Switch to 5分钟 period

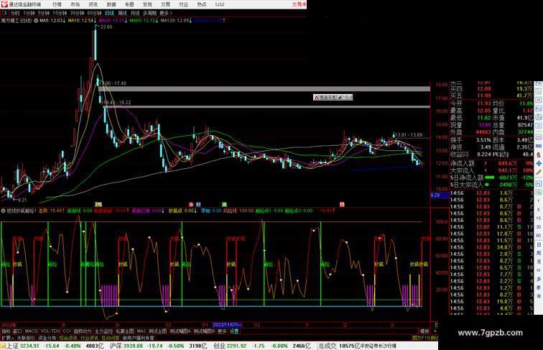tap(44, 13)
